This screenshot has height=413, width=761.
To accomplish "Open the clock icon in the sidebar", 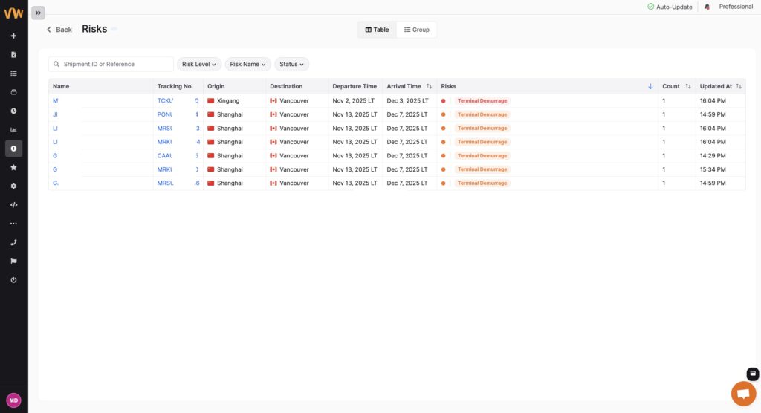I will coord(13,111).
